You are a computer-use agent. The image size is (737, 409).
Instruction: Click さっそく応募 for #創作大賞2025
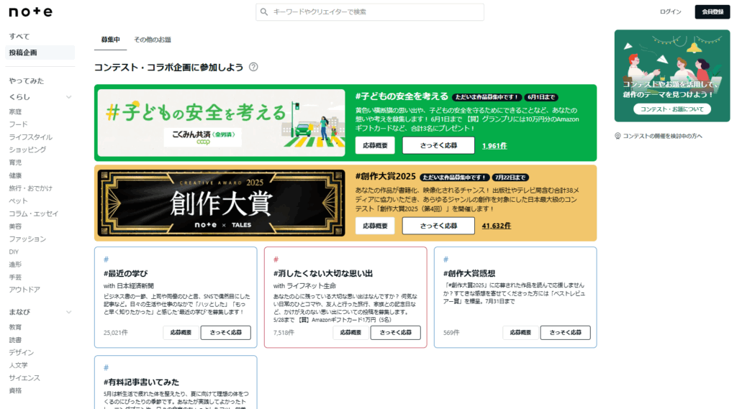tap(438, 226)
